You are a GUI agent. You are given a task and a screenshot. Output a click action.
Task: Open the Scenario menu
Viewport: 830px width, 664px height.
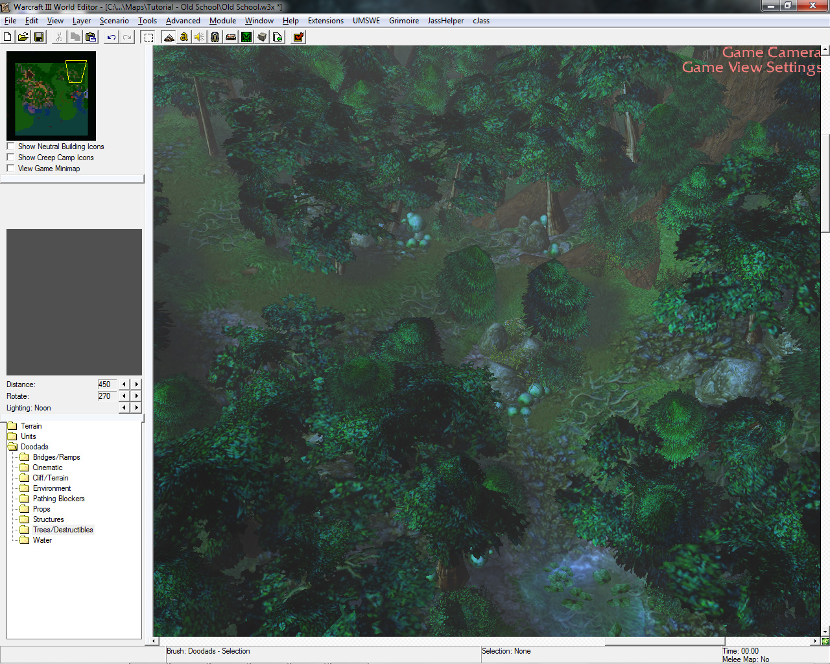click(x=114, y=21)
